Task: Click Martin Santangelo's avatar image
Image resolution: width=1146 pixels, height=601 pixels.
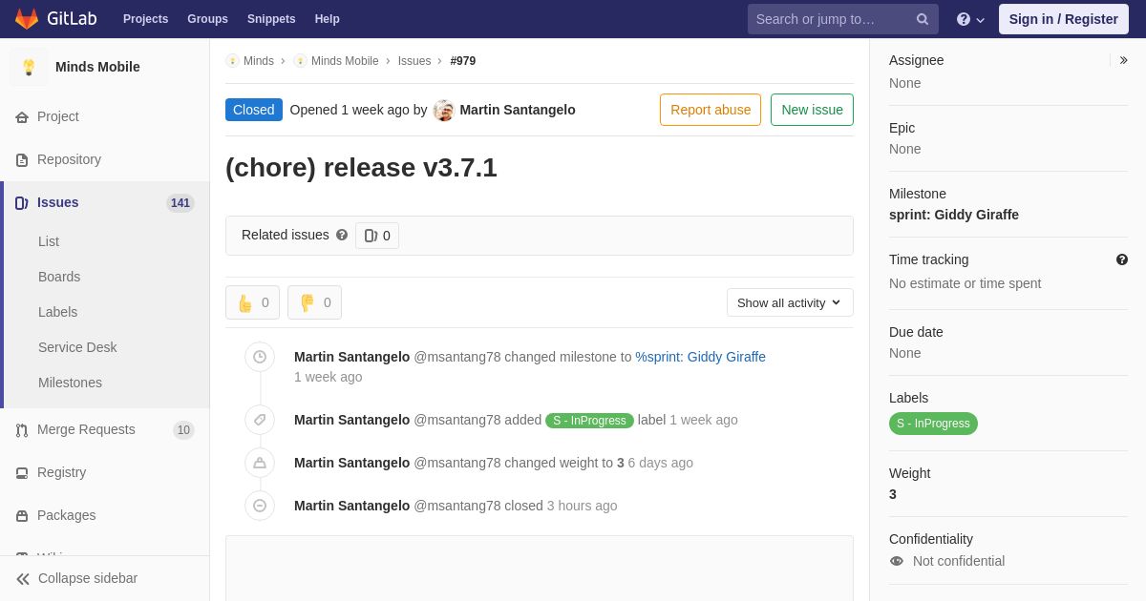Action: [x=443, y=110]
